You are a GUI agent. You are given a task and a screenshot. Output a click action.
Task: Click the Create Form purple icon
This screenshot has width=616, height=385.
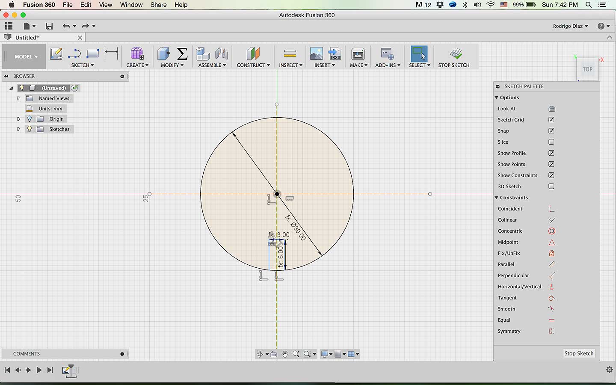tap(137, 54)
